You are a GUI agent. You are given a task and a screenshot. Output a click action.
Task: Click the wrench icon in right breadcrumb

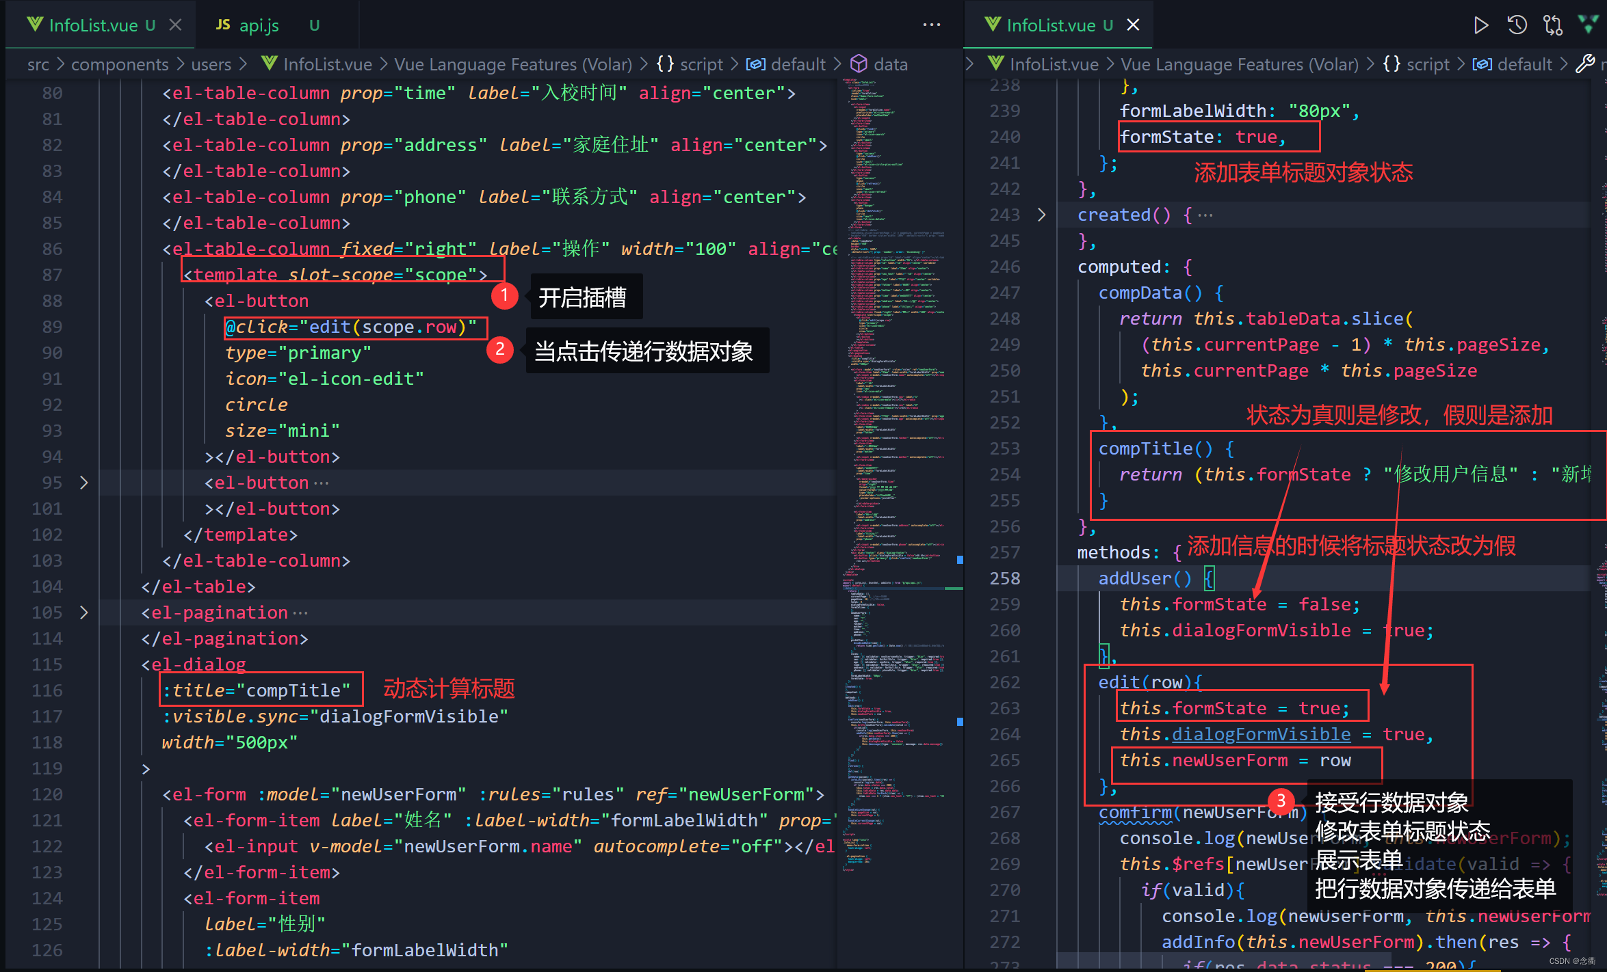tap(1584, 64)
